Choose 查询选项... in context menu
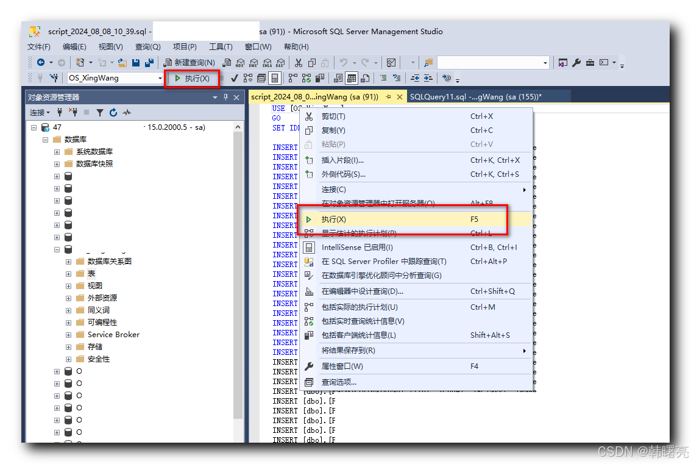The width and height of the screenshot is (691, 464). [x=414, y=382]
